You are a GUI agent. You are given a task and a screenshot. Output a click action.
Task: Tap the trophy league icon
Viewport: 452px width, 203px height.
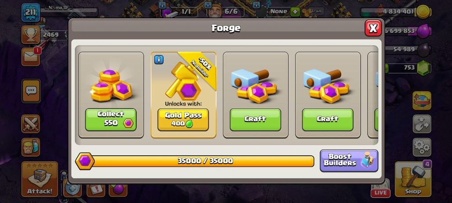(x=30, y=35)
